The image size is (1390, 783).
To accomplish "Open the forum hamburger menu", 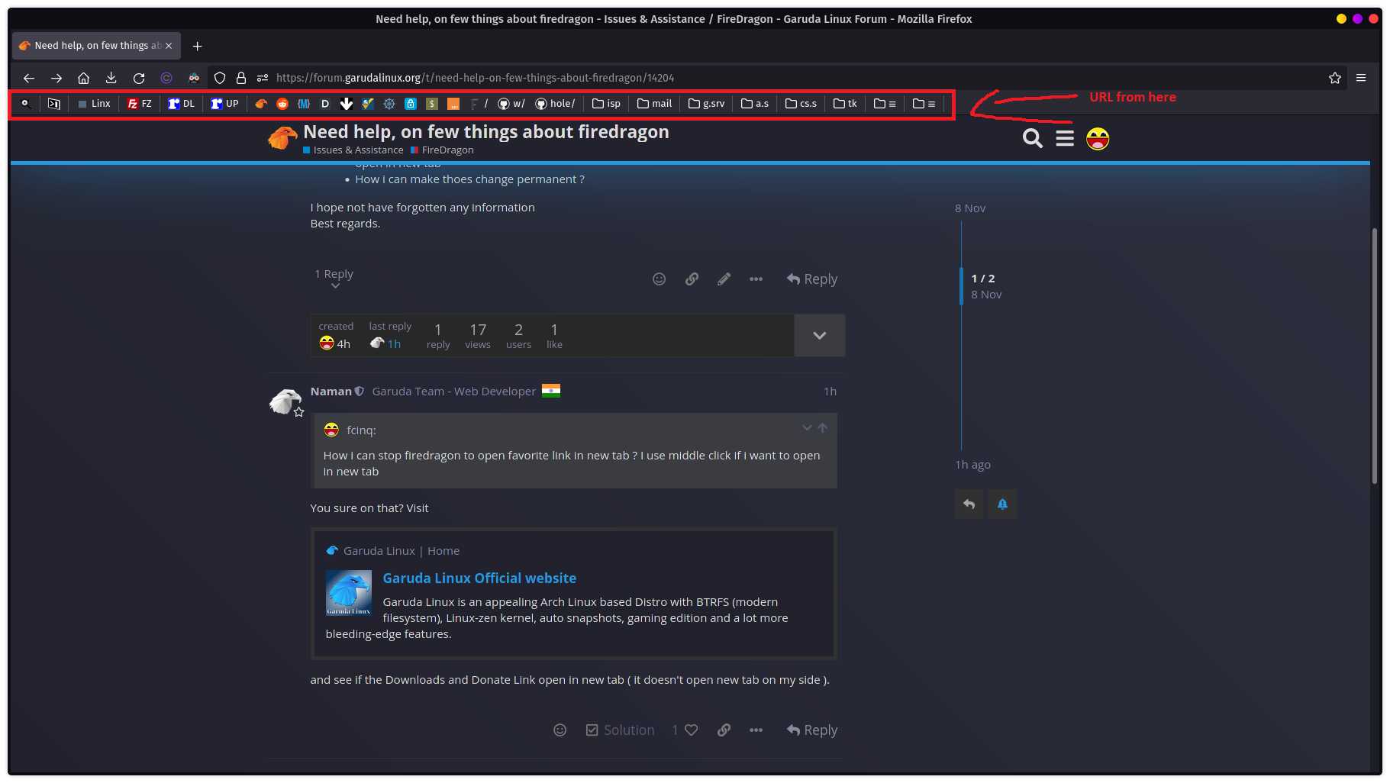I will coord(1065,138).
